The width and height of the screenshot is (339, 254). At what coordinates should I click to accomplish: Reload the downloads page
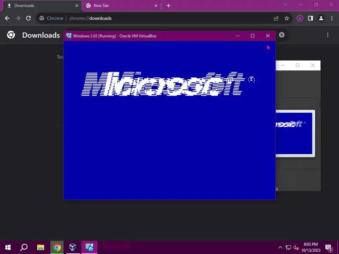pyautogui.click(x=28, y=19)
